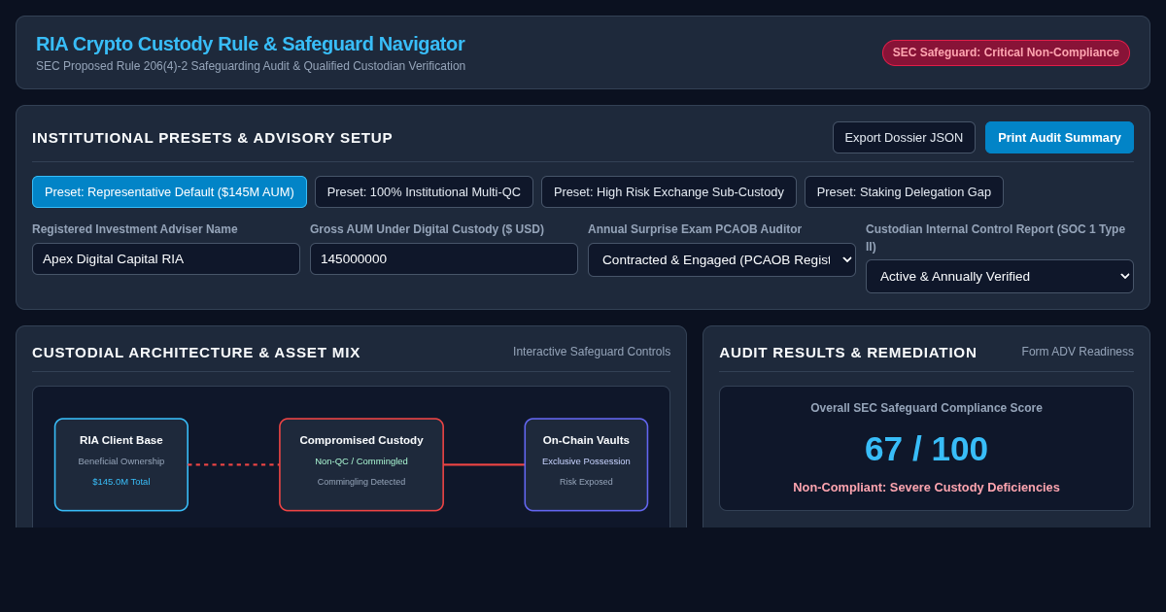
Task: Load the Staking Delegation Gap preset
Action: (904, 191)
